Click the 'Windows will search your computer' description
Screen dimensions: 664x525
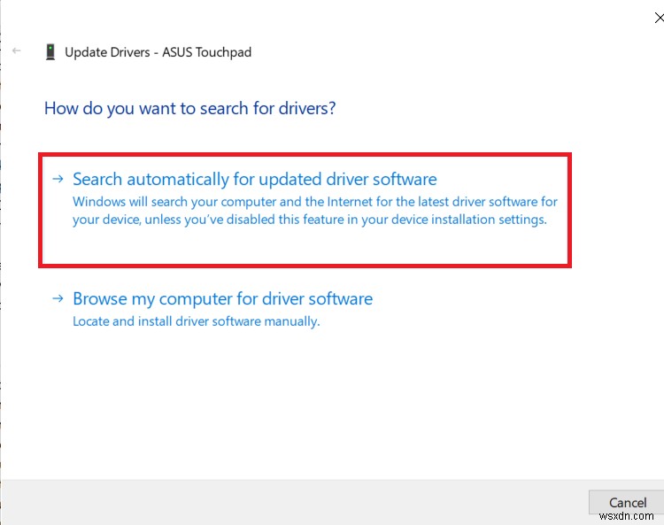[315, 211]
